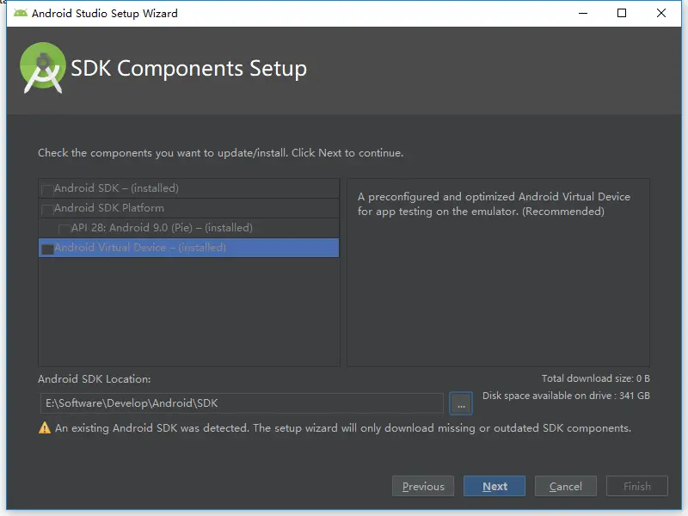Click the 'Check the components you want' instruction text
Screen dimensions: 688x516
[220, 153]
